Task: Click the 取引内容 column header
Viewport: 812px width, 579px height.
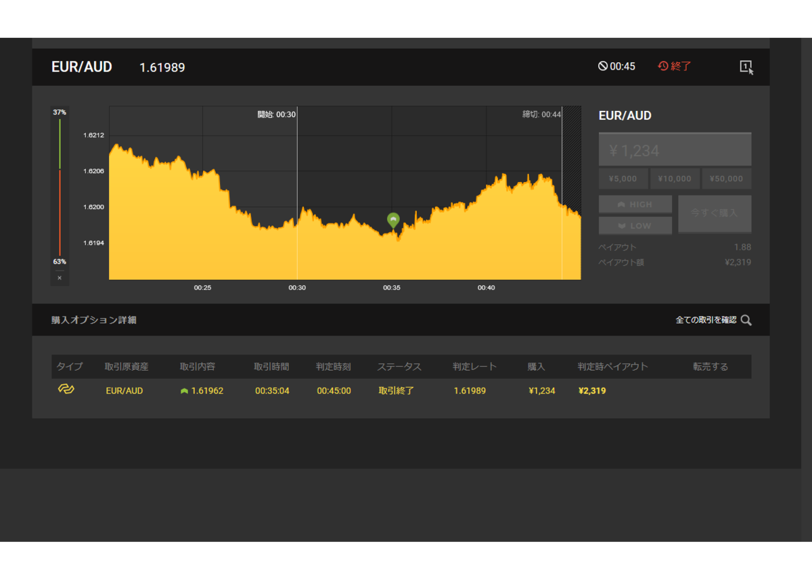Action: tap(198, 367)
